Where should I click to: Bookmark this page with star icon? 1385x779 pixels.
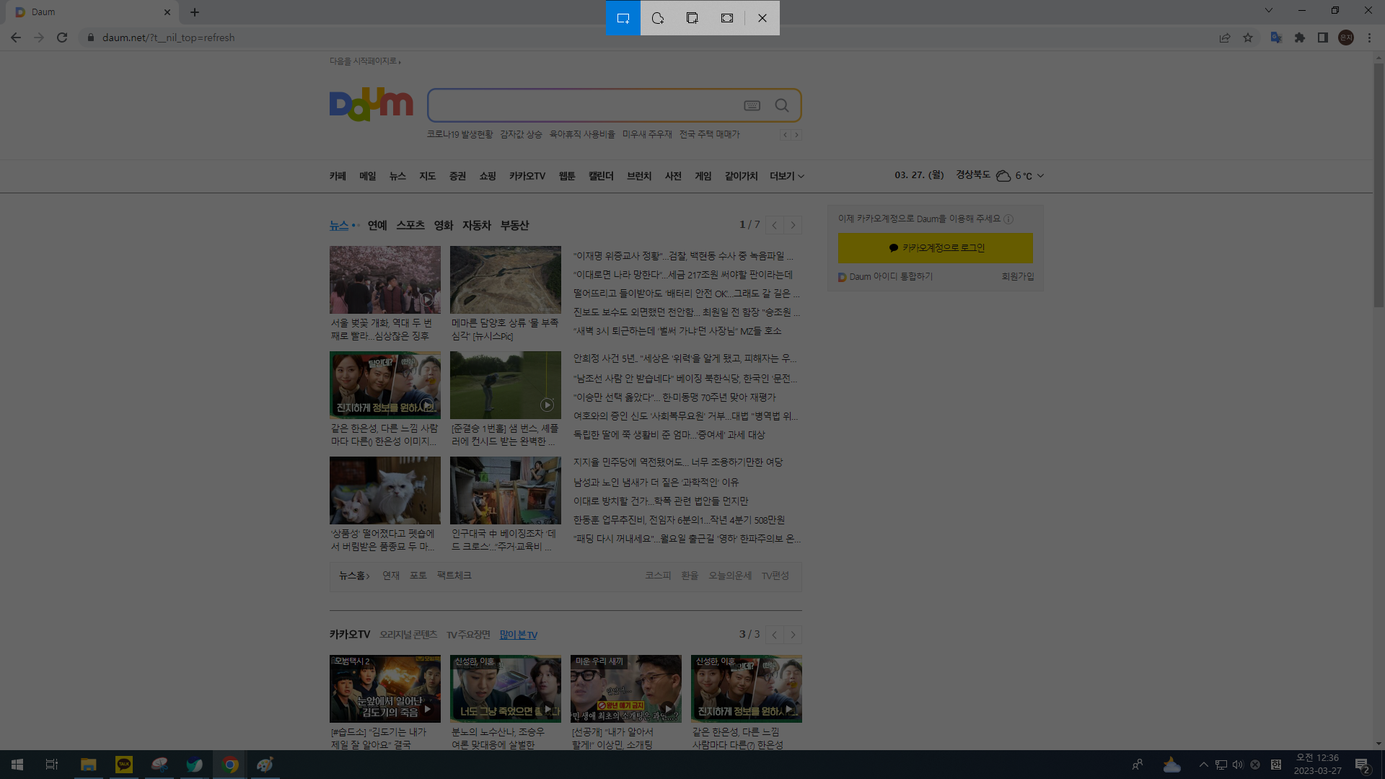[x=1248, y=38]
